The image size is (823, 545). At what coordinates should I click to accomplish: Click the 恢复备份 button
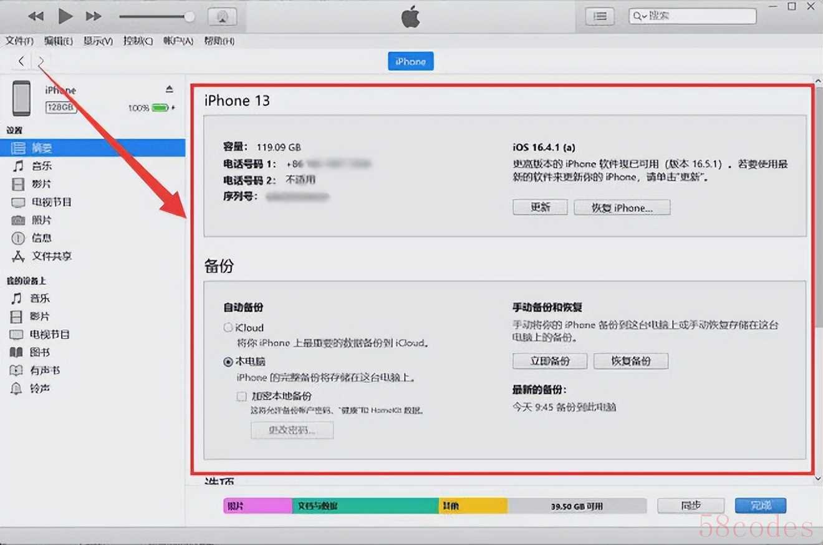point(631,361)
